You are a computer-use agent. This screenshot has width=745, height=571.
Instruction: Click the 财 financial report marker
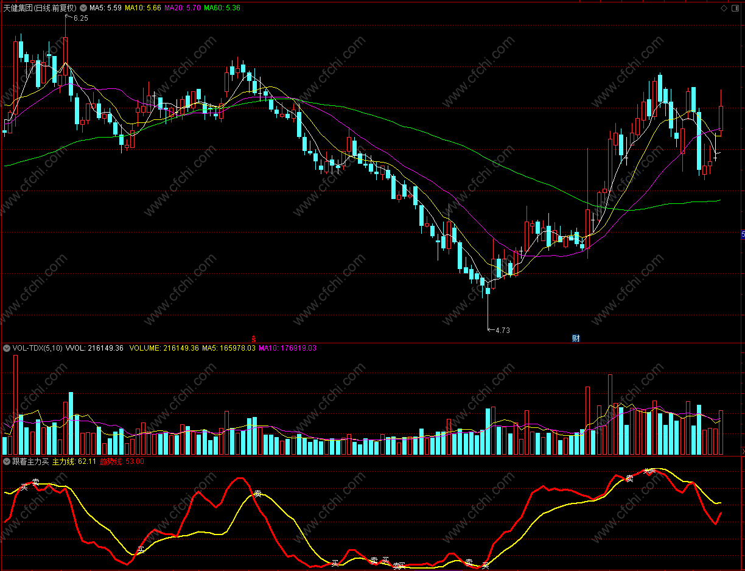(576, 338)
